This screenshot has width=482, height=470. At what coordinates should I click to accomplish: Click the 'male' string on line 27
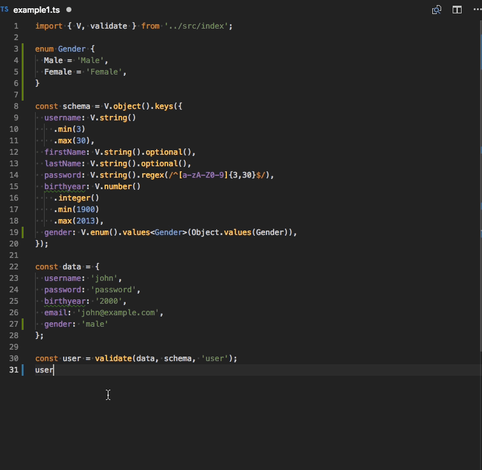point(94,324)
